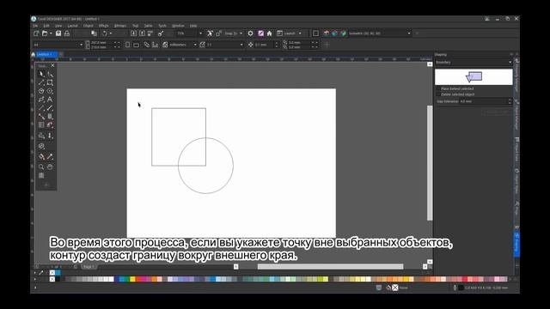
Task: Click the no-color X swatch in the palette
Action: click(52, 279)
